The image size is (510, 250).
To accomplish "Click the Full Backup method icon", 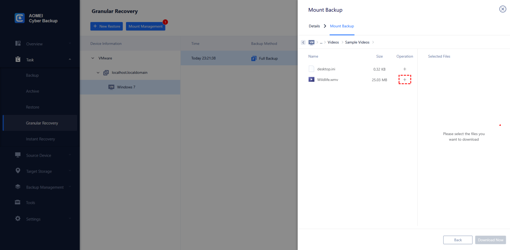I will 254,59.
